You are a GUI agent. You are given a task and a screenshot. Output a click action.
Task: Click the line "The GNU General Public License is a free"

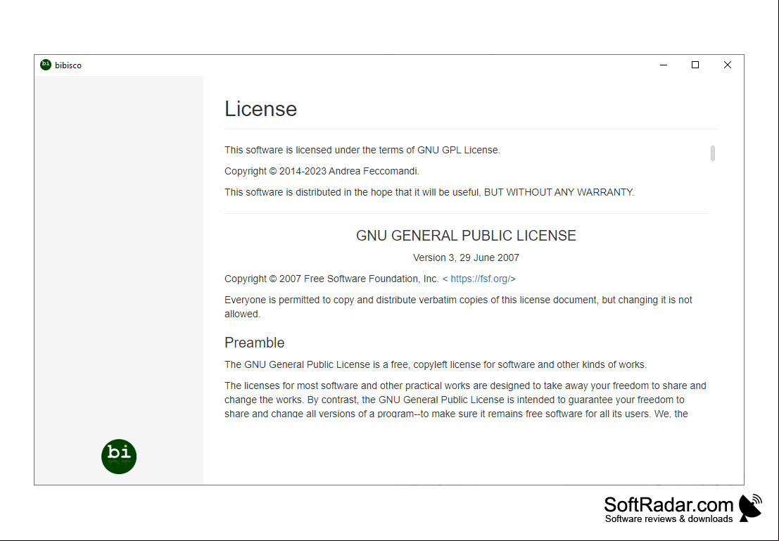[435, 364]
